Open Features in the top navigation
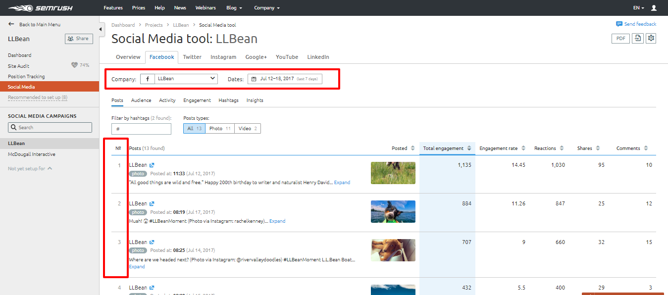The image size is (668, 295). coord(113,8)
